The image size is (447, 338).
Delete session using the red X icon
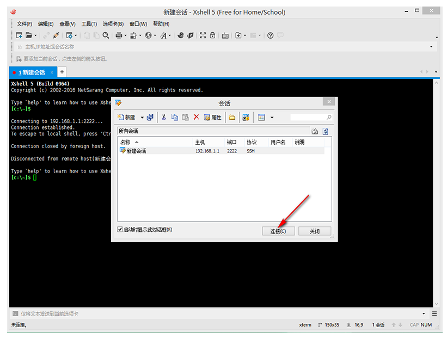point(196,118)
